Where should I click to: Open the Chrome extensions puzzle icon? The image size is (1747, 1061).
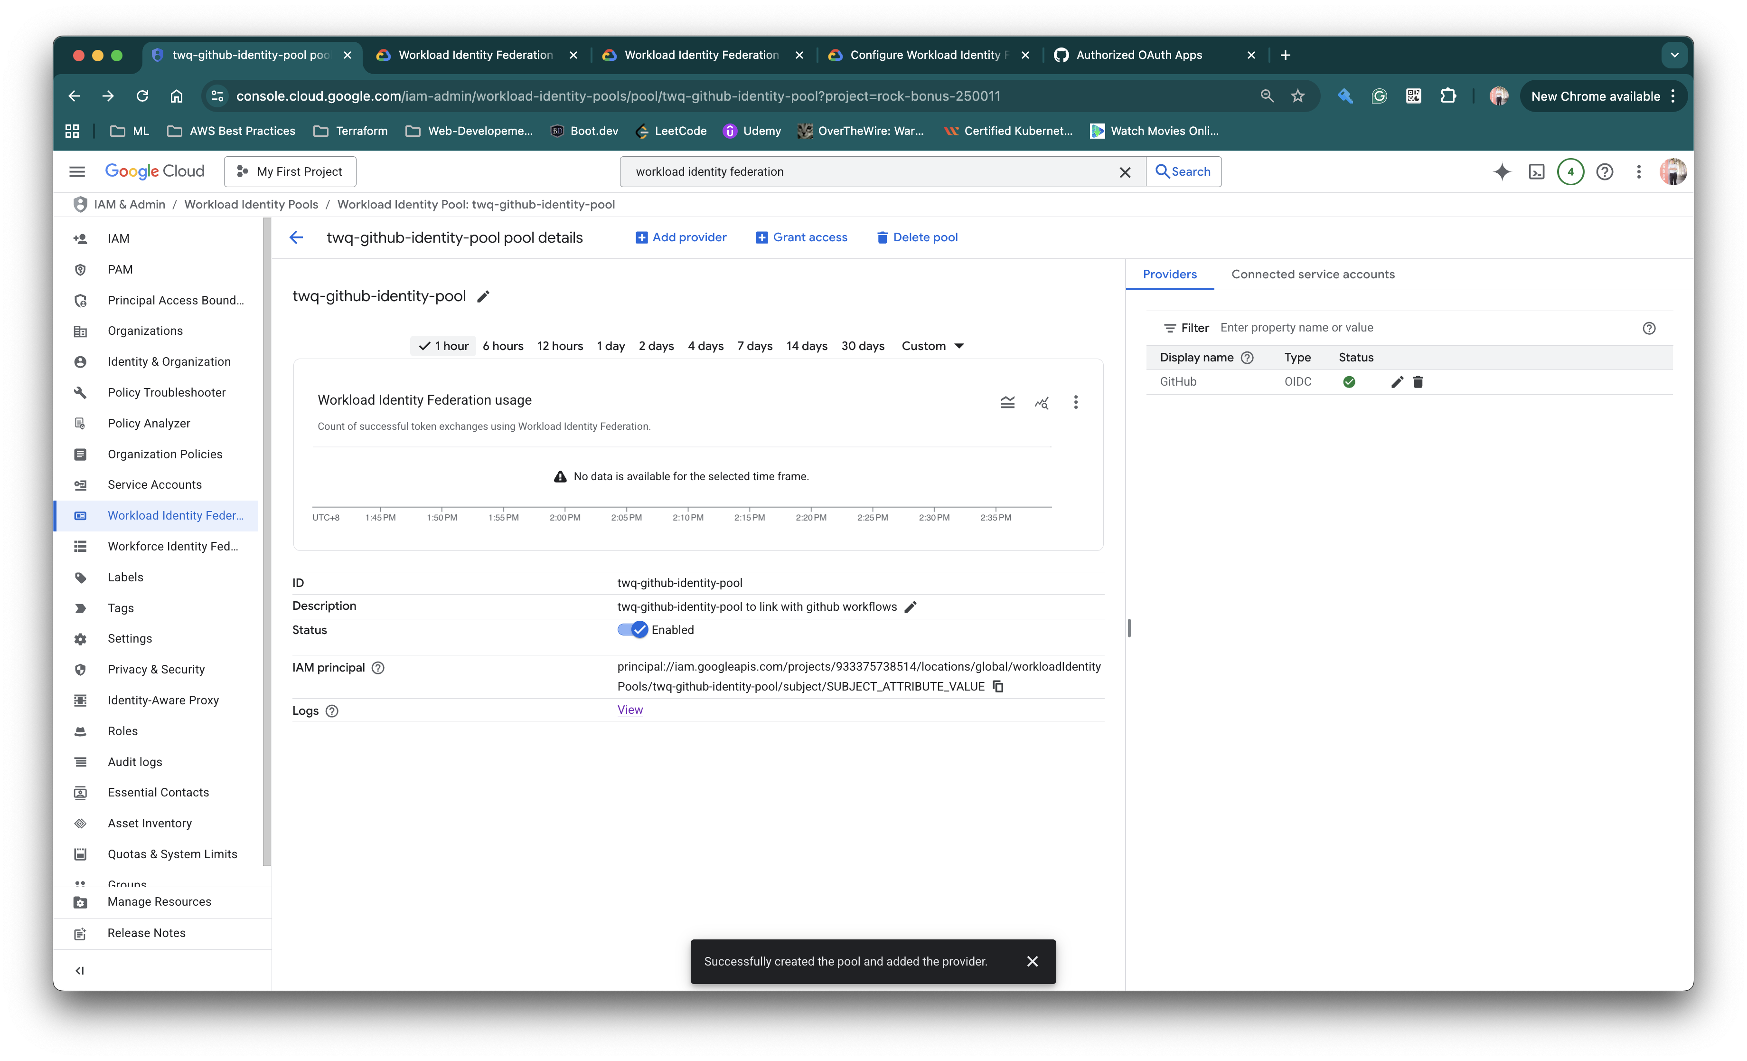pos(1448,96)
